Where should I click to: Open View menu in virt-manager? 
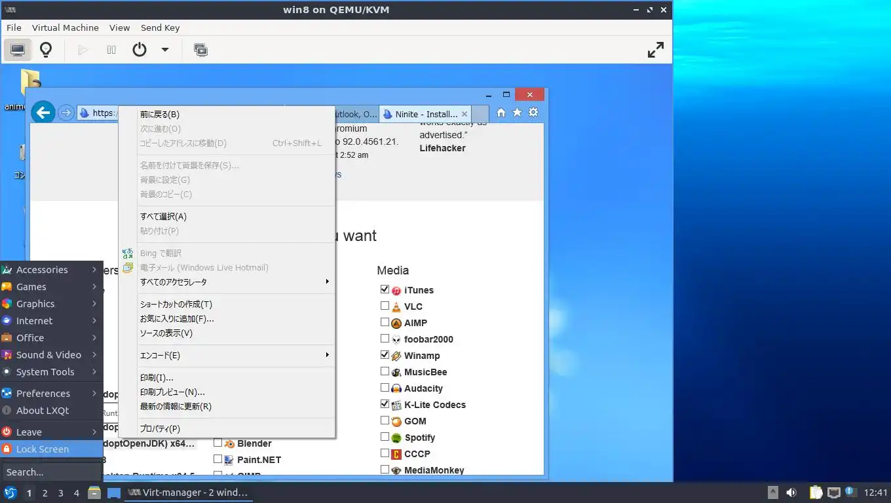point(119,28)
